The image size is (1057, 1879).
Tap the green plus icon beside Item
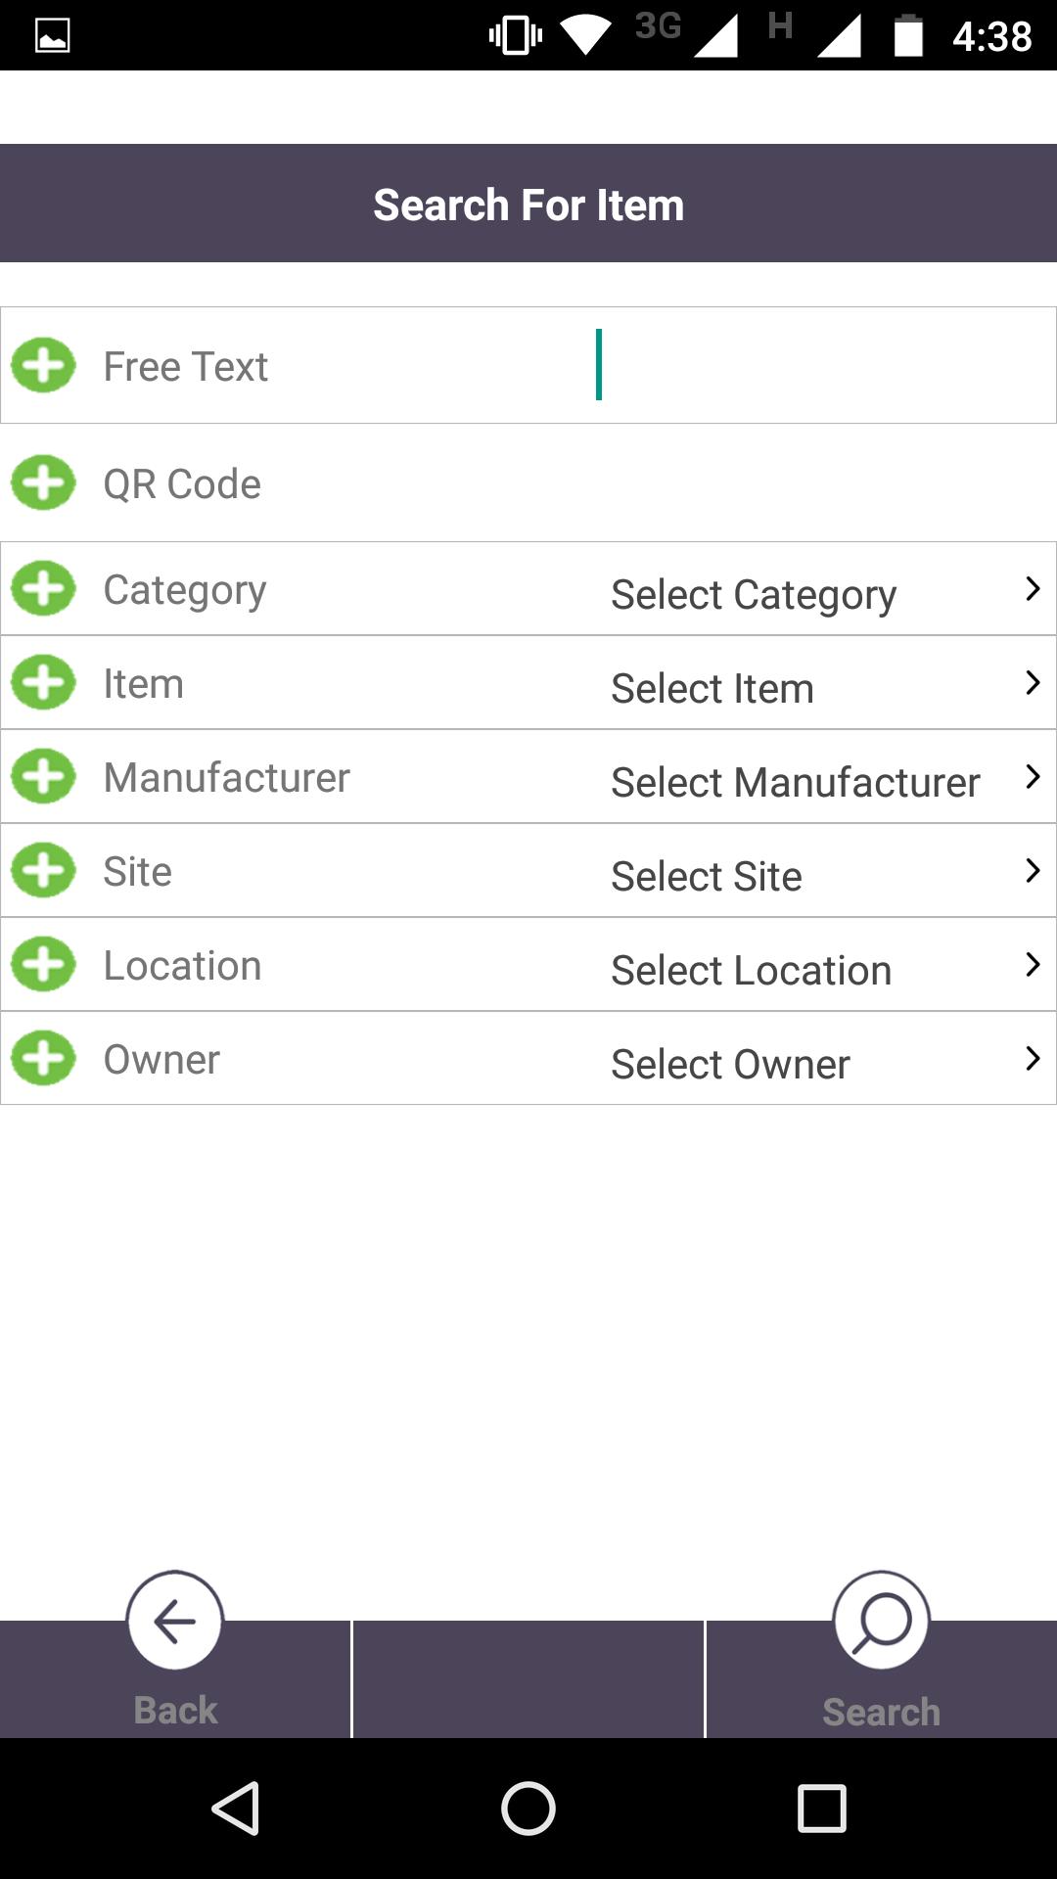coord(43,682)
